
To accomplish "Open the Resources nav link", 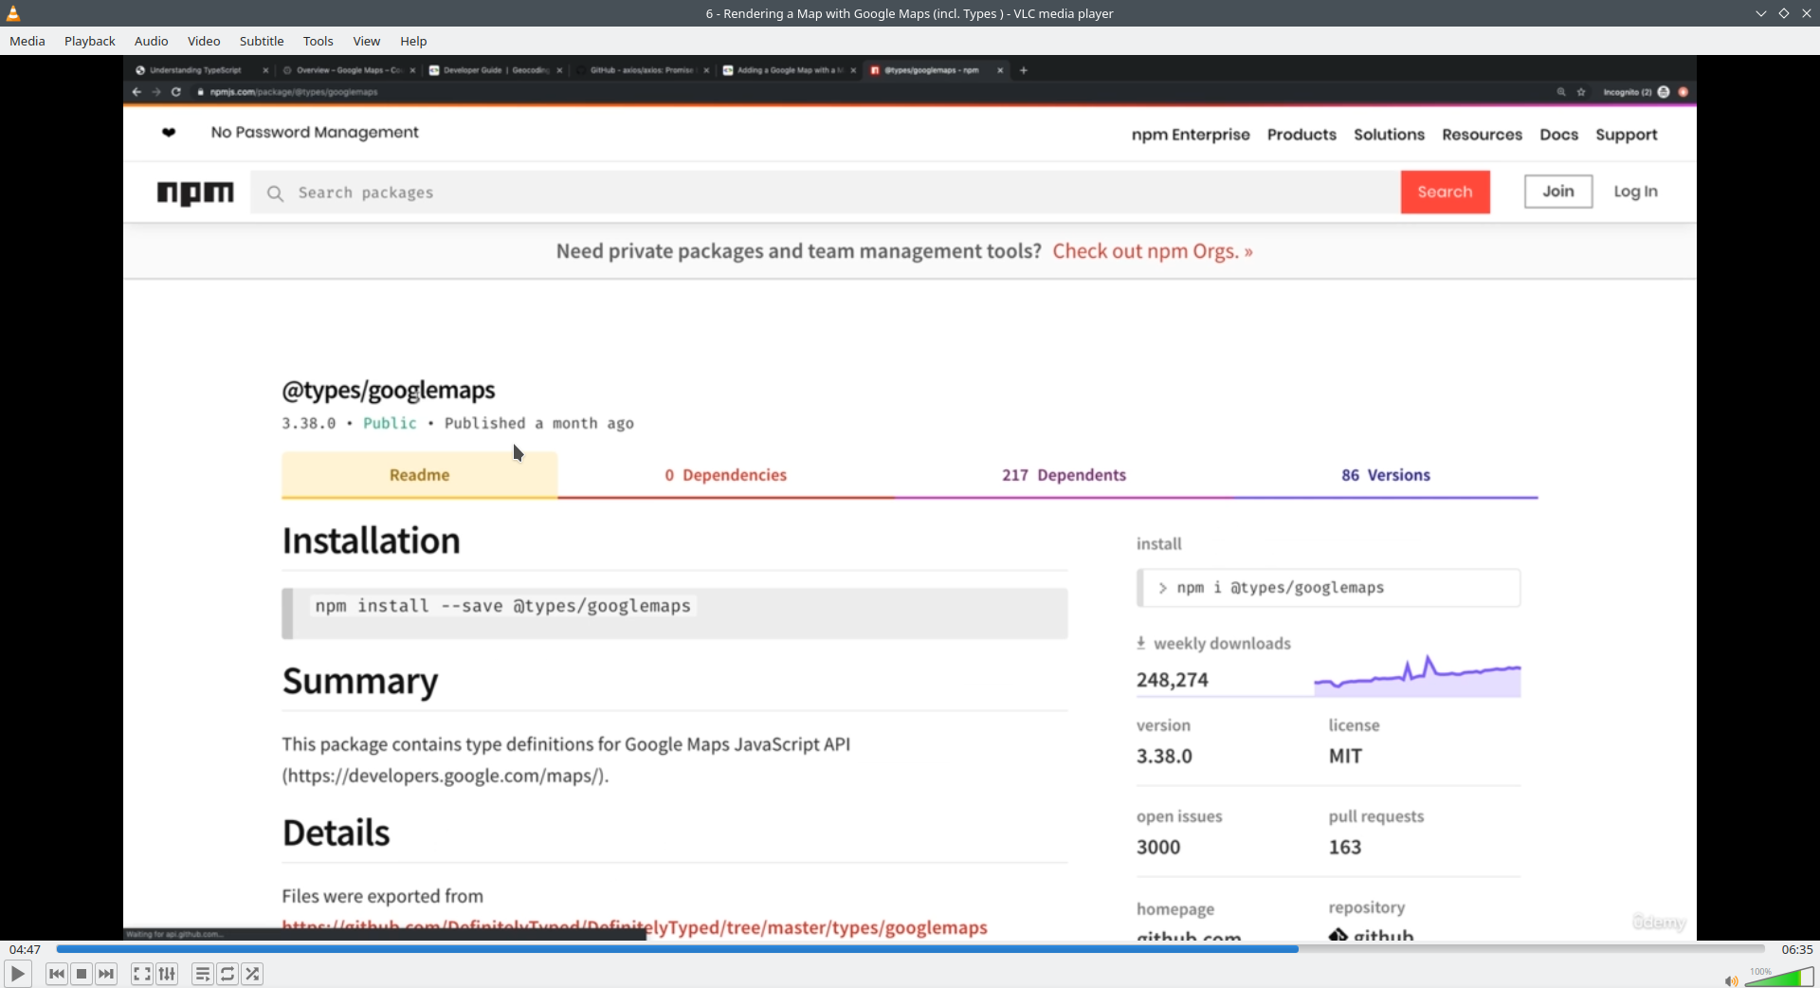I will click(x=1482, y=135).
